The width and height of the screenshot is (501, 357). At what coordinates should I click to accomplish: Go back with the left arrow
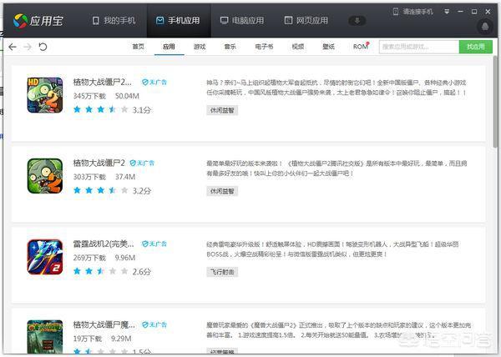tap(13, 47)
